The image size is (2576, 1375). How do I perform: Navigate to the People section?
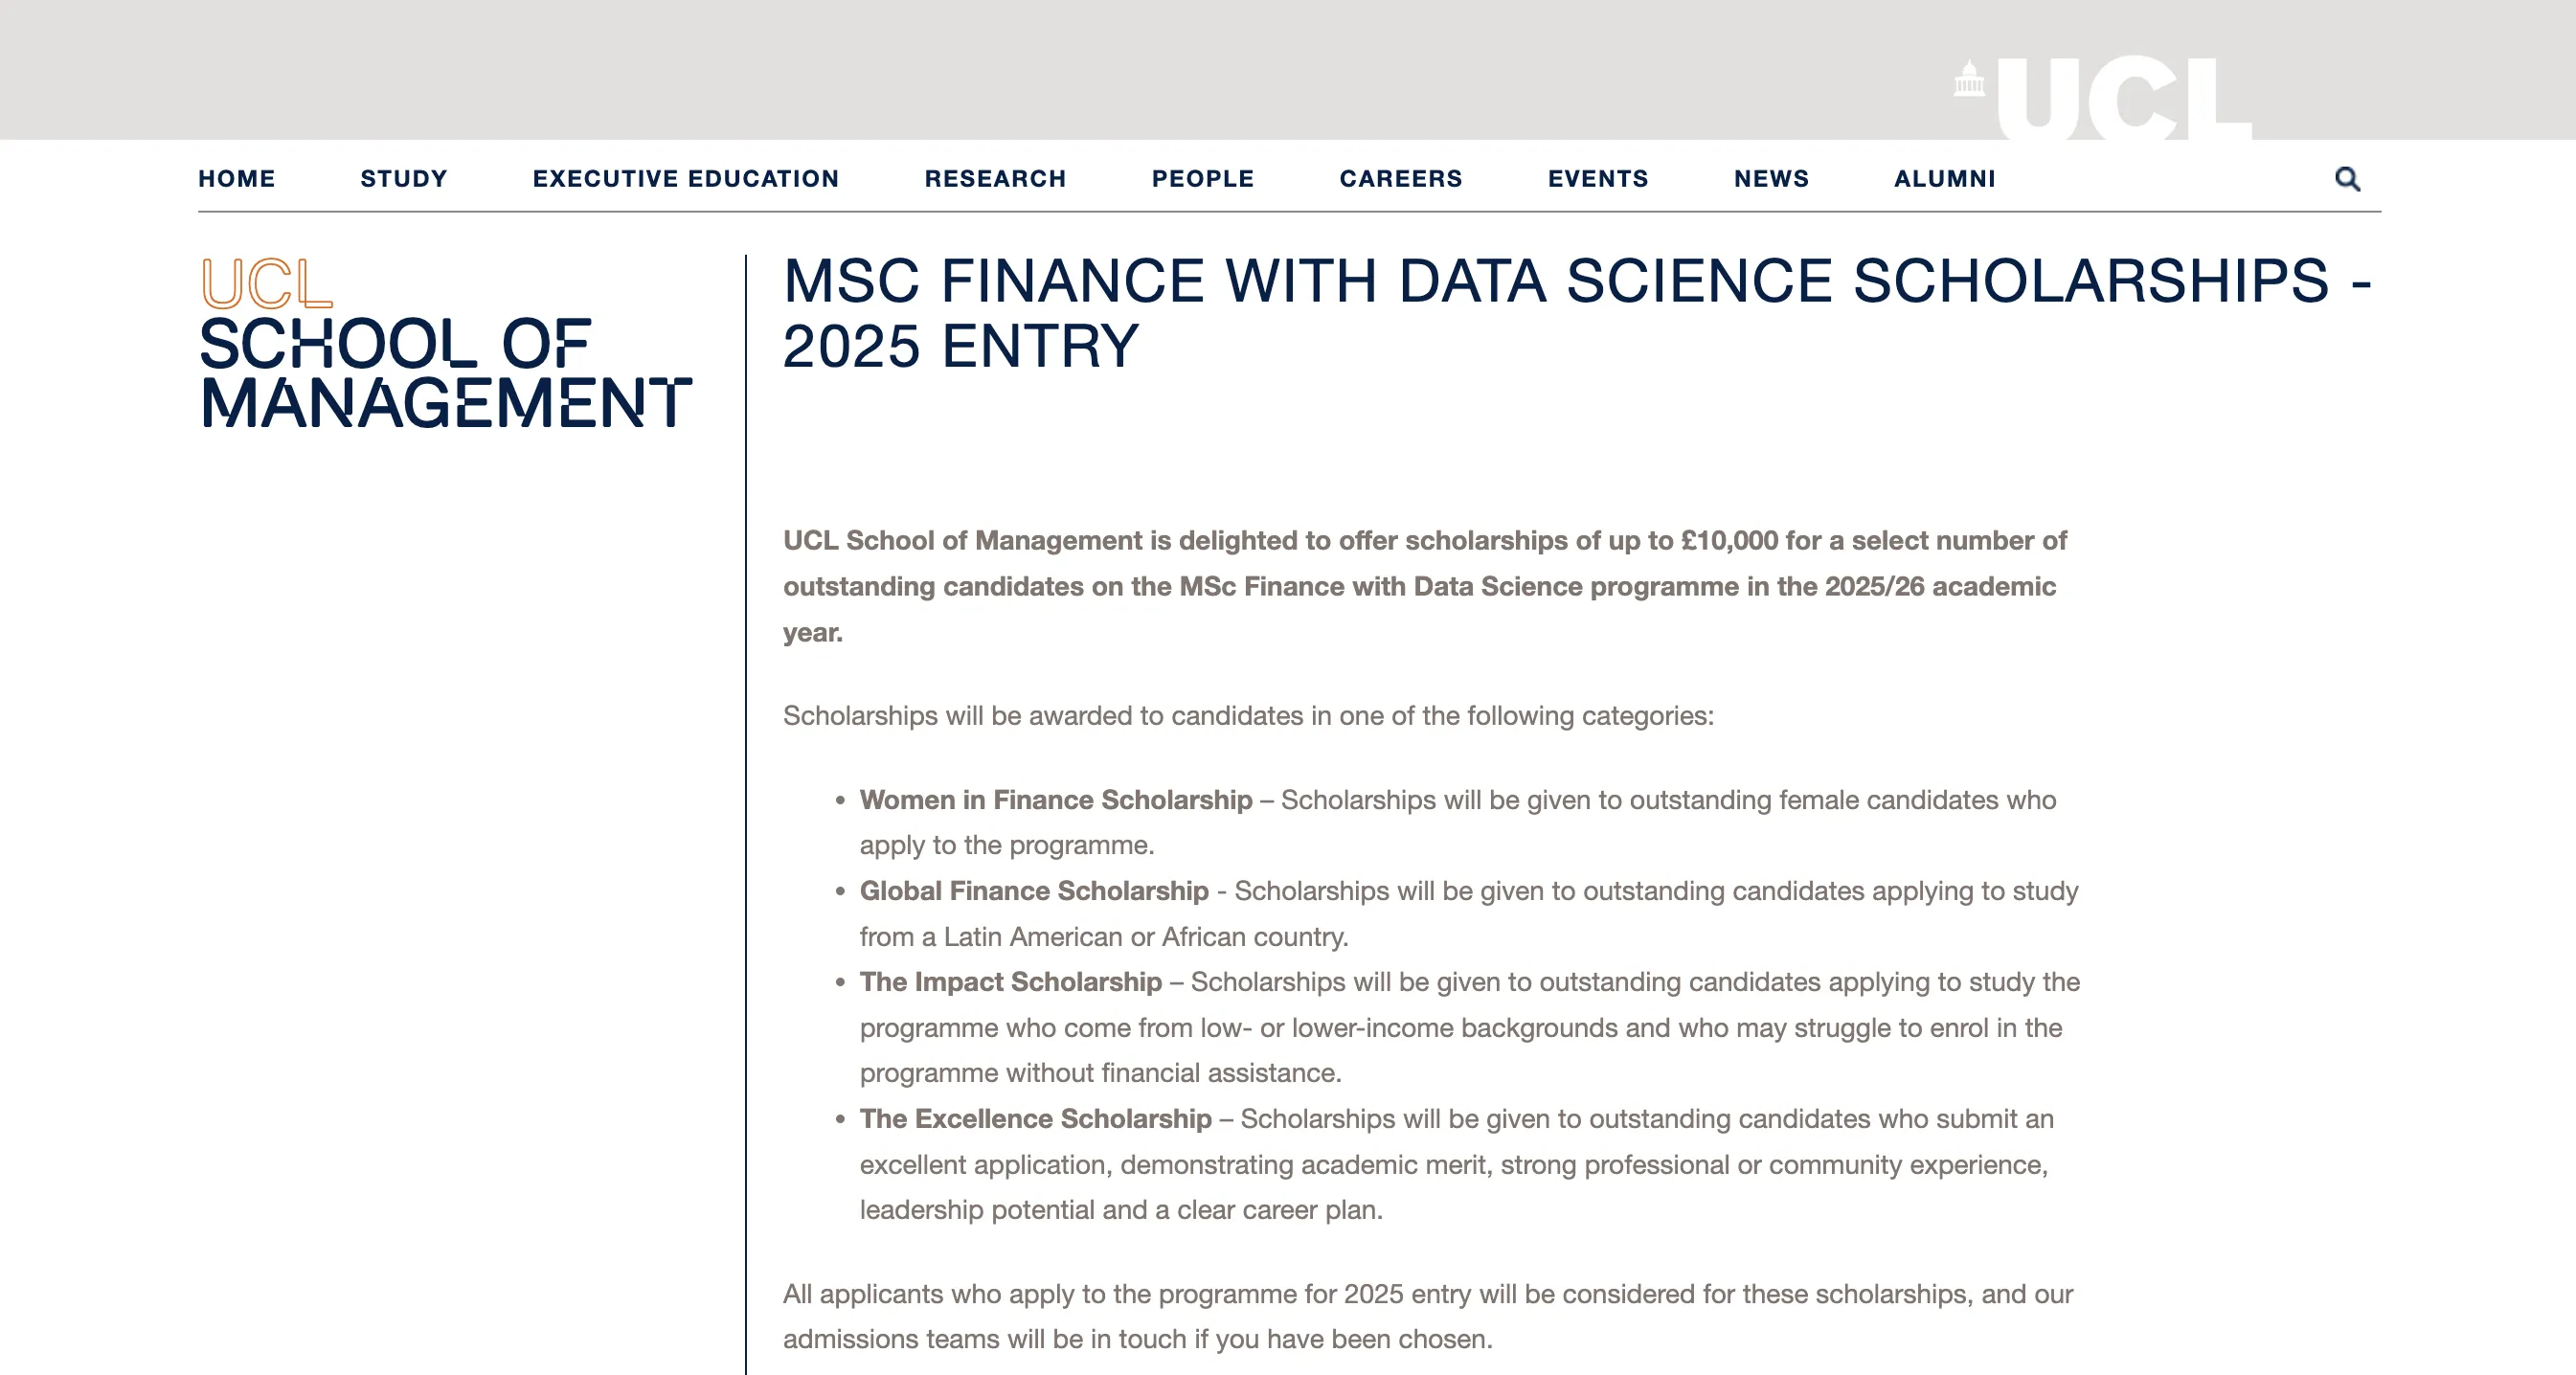pos(1202,179)
